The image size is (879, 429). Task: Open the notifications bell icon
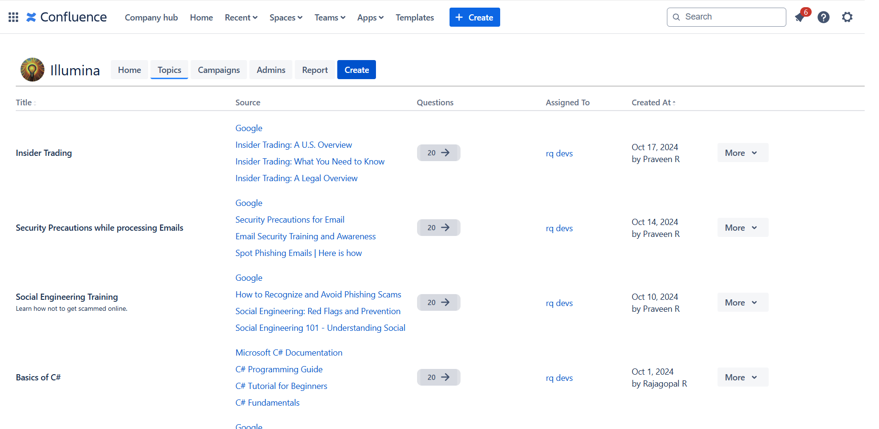(x=800, y=18)
